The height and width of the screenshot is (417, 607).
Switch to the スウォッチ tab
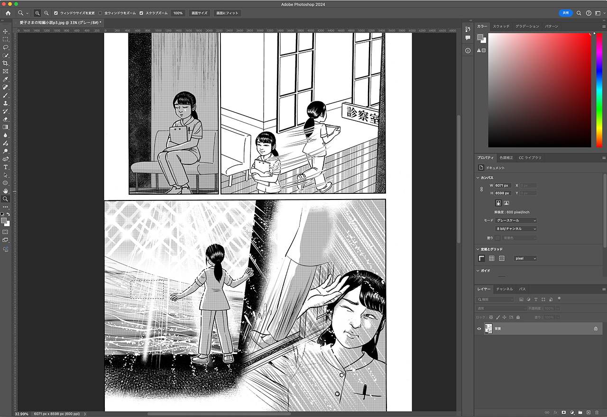[x=501, y=27]
